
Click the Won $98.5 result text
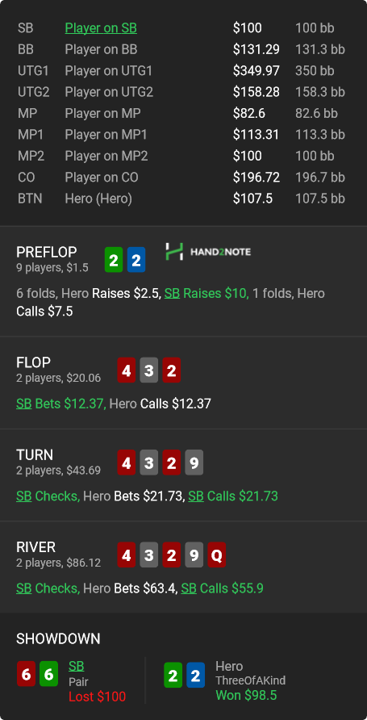(246, 695)
